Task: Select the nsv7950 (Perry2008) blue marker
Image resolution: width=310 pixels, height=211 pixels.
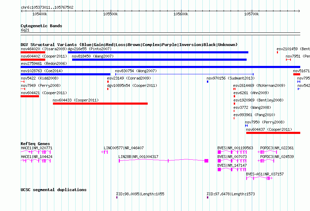Action: [246, 126]
